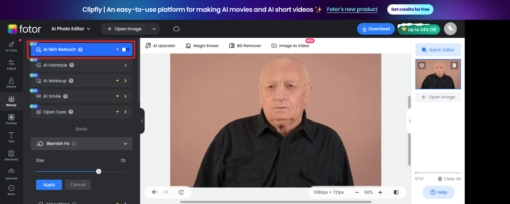
Task: Open the Magic Eraser tool
Action: [x=202, y=46]
